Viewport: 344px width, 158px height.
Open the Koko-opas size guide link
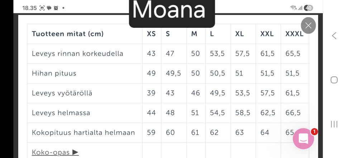55,152
